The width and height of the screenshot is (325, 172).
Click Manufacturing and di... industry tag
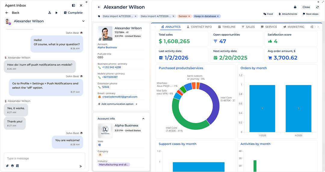point(114,164)
